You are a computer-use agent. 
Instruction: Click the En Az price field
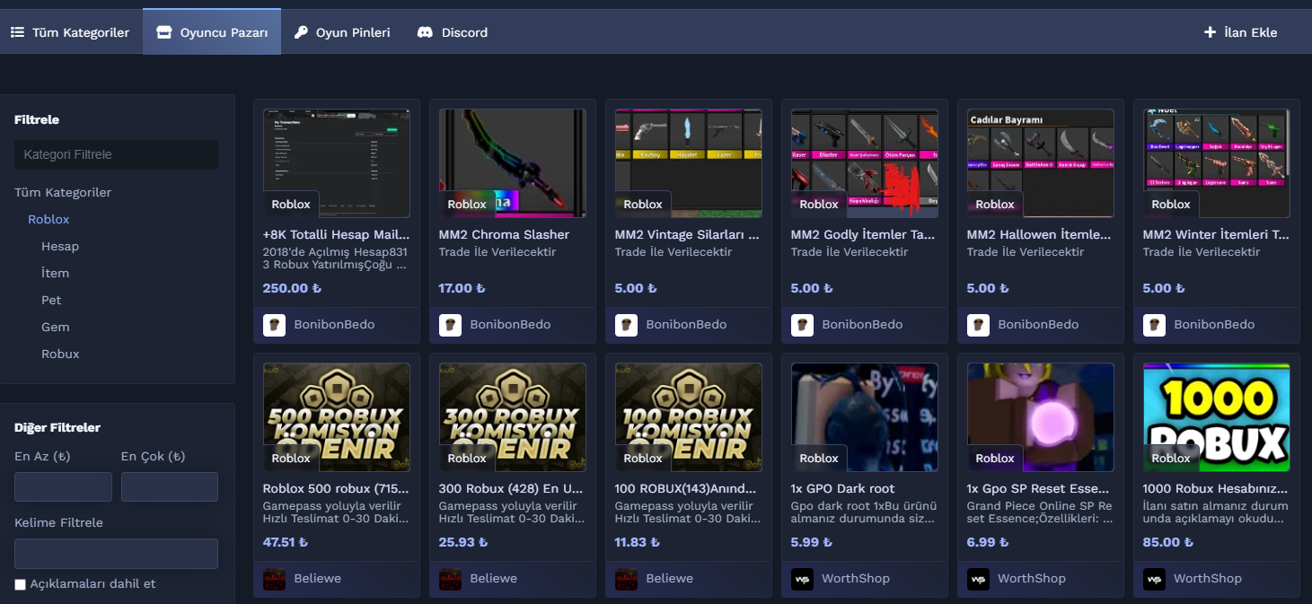[x=63, y=486]
